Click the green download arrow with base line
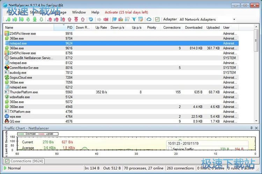The image size is (262, 174). pos(35,19)
